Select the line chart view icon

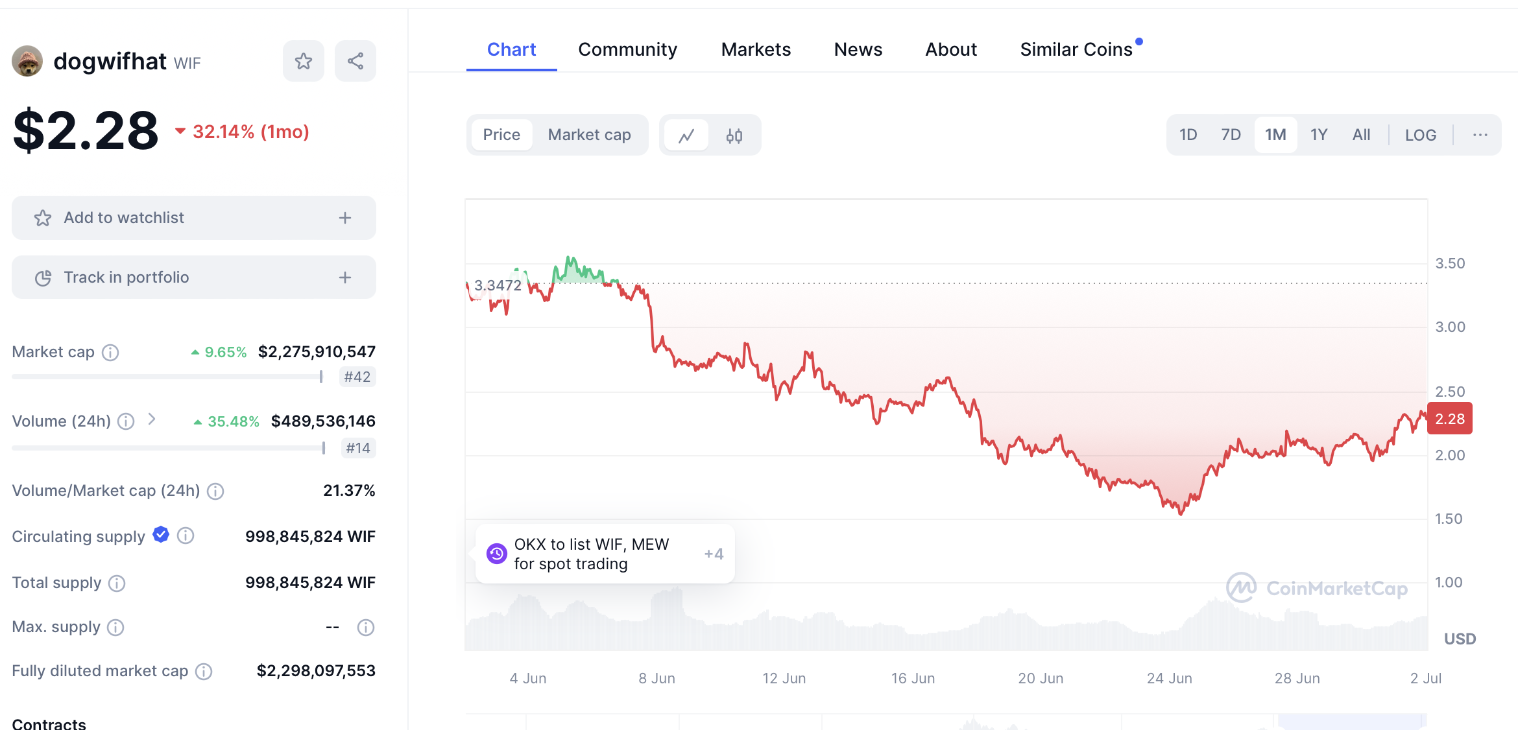pos(686,135)
